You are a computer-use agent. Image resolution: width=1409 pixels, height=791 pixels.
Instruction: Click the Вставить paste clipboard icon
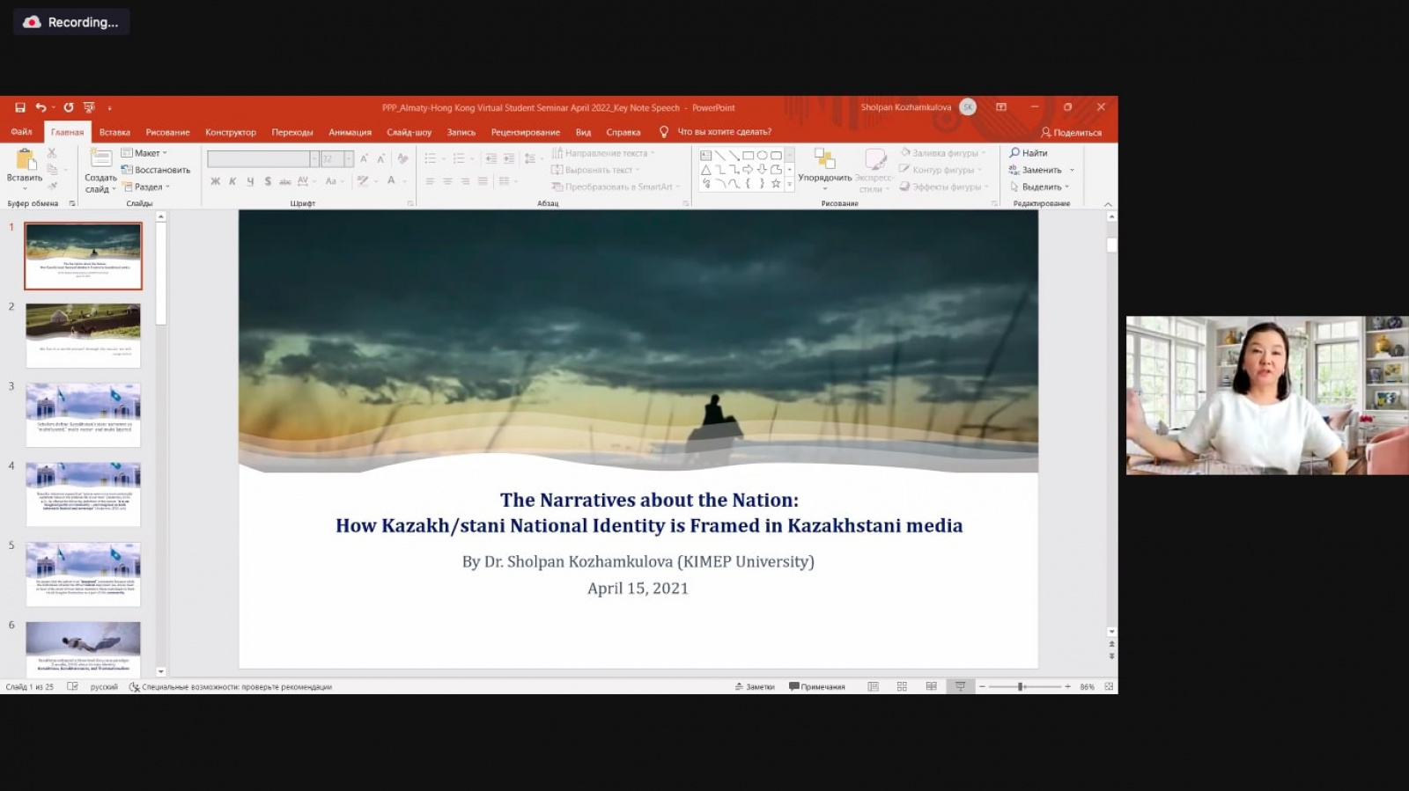pos(25,159)
